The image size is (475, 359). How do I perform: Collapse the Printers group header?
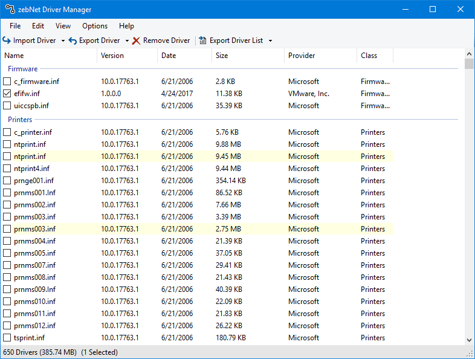[x=20, y=120]
